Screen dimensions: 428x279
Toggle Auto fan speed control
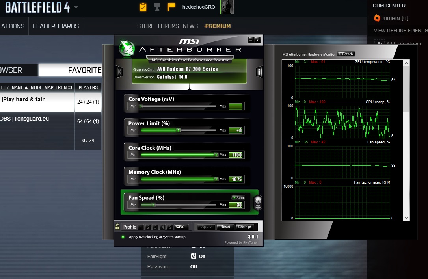[238, 197]
